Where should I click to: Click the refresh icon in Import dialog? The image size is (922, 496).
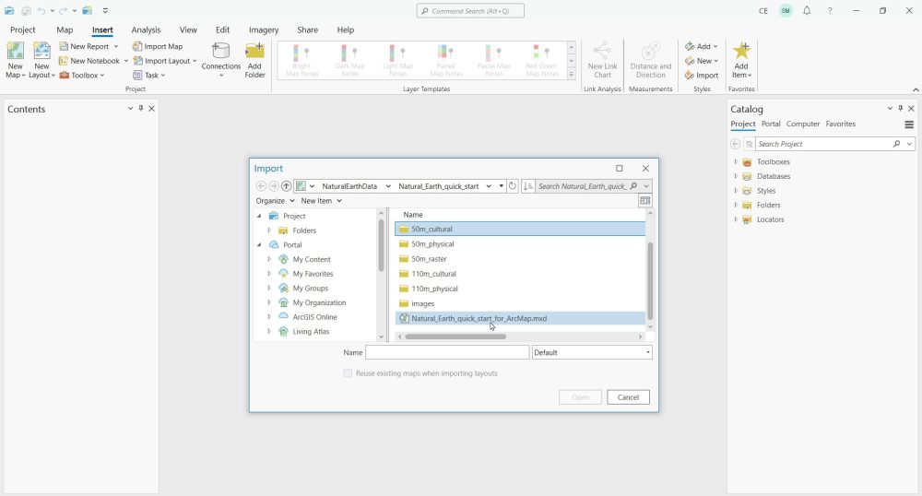pos(512,186)
